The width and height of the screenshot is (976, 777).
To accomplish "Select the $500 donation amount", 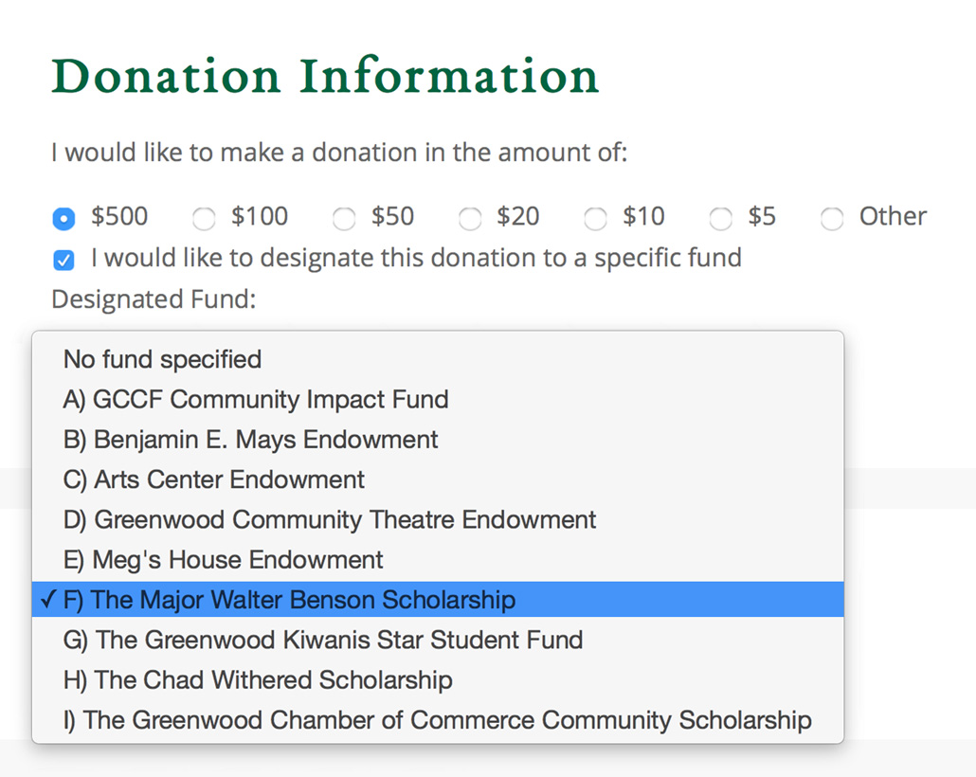I will (x=63, y=219).
